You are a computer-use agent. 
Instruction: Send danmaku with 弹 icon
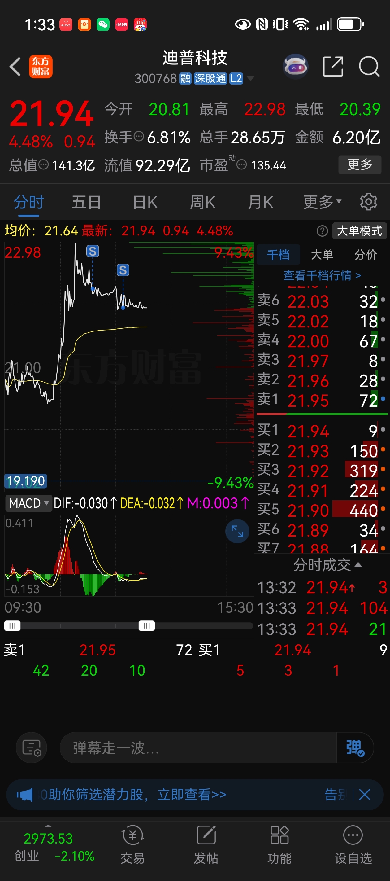[x=355, y=747]
